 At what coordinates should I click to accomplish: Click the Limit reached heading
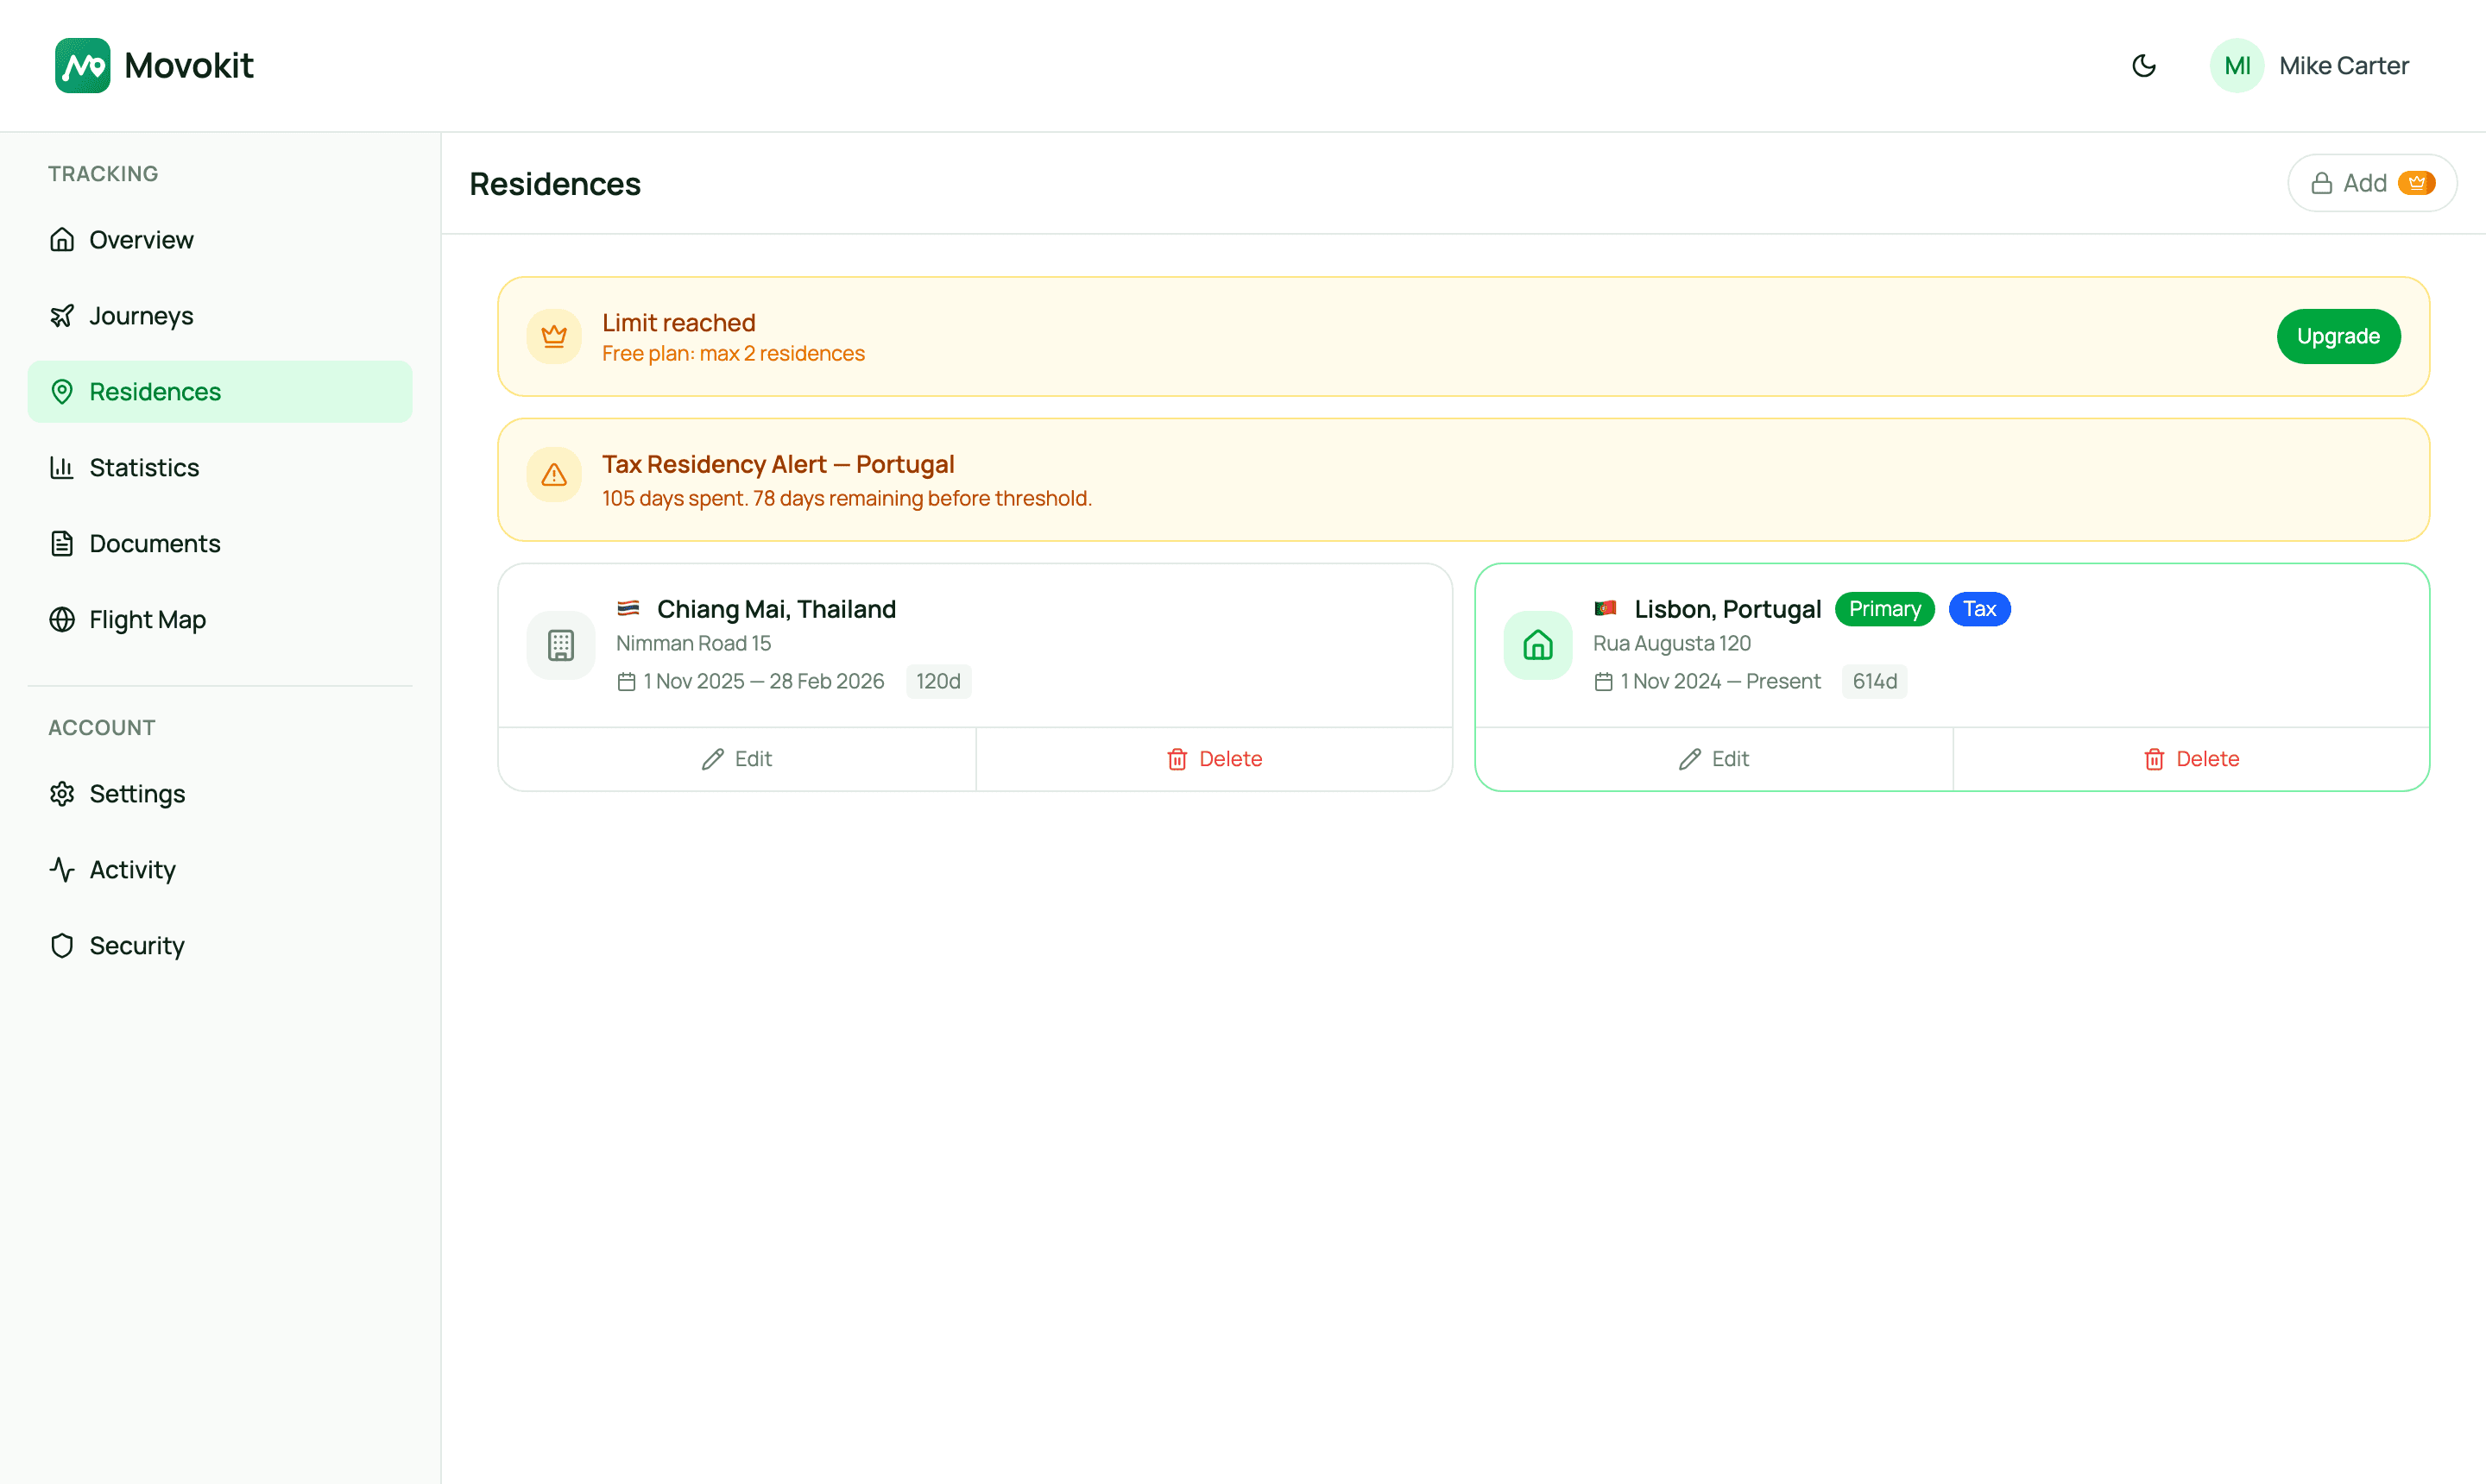678,323
